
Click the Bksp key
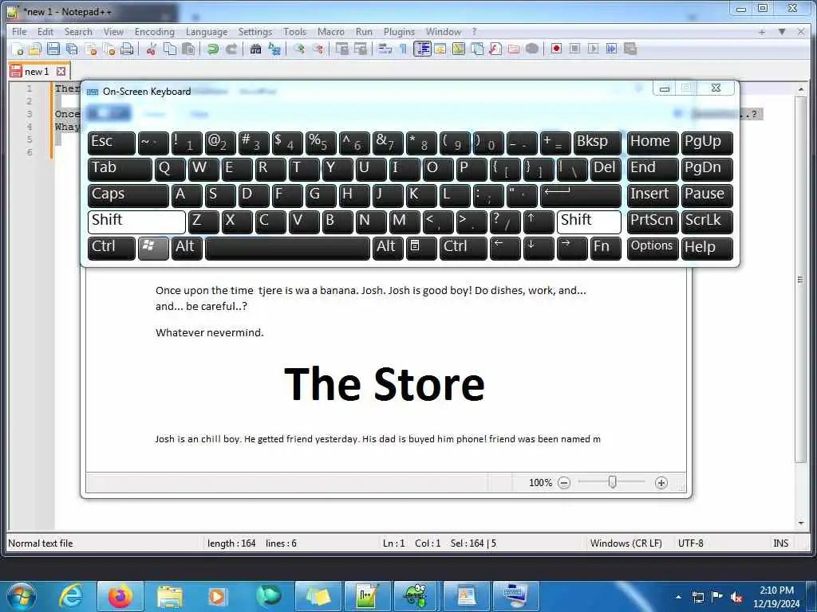(x=597, y=143)
